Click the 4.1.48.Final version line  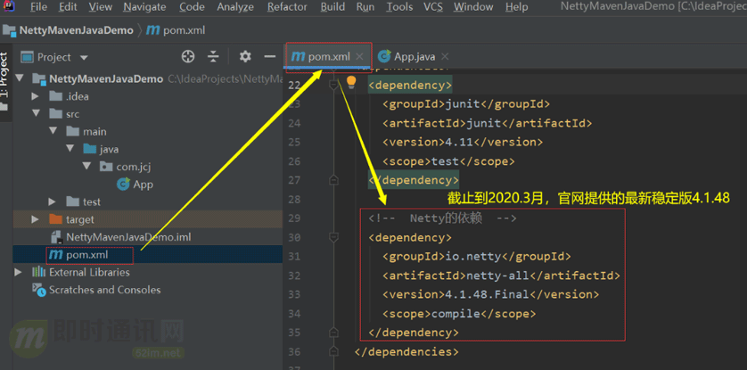point(490,294)
